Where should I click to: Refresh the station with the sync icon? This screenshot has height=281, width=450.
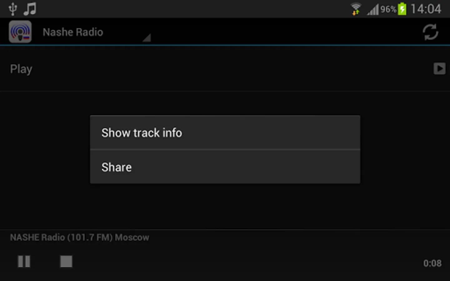[430, 32]
